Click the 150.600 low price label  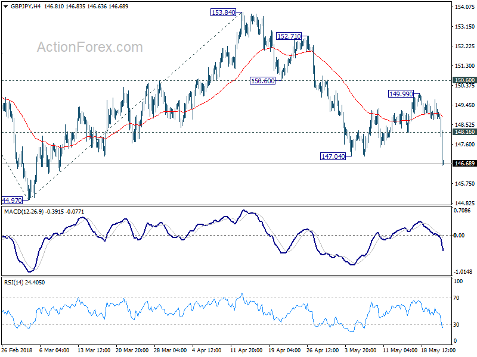tap(262, 81)
